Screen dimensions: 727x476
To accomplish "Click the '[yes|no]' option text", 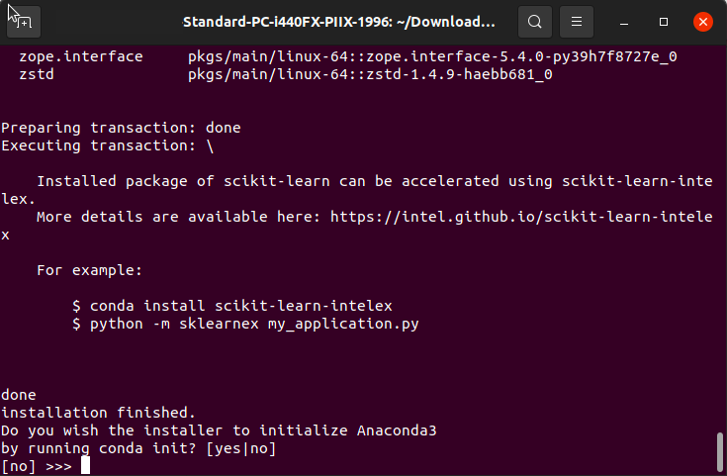I will tap(240, 448).
